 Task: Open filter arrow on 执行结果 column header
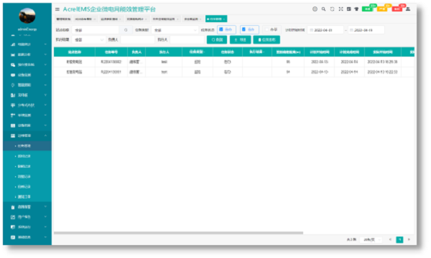[x=264, y=52]
